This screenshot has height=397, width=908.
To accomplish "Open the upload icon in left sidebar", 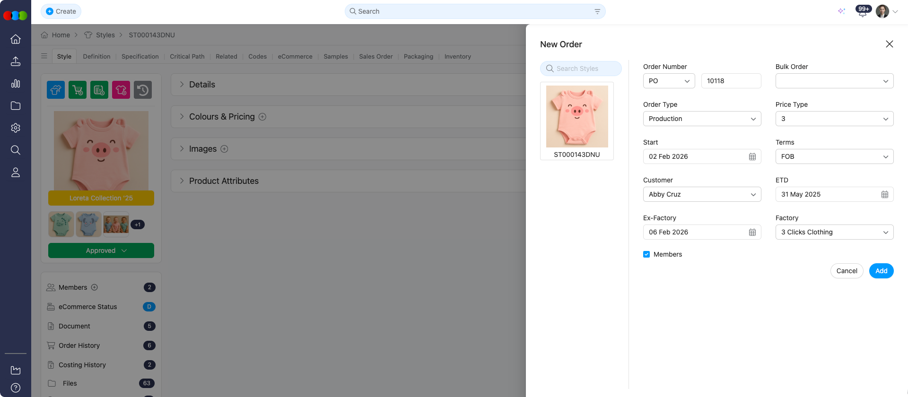I will point(16,61).
